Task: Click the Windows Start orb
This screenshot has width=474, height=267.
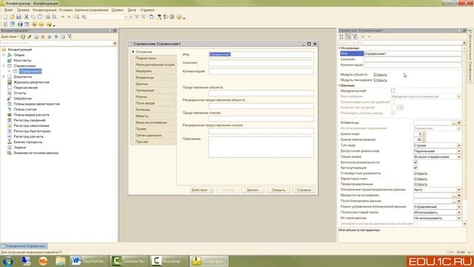Action: tap(8, 261)
